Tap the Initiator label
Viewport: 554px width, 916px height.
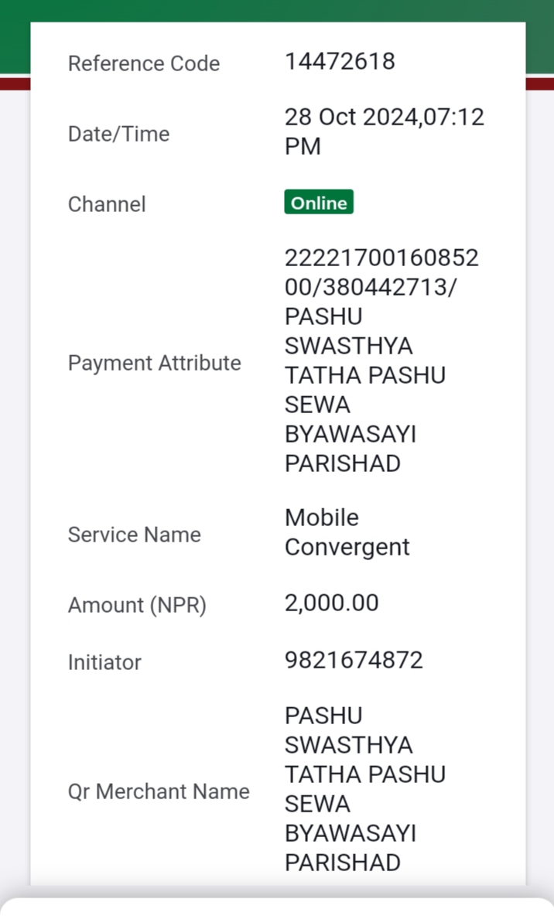pos(104,662)
